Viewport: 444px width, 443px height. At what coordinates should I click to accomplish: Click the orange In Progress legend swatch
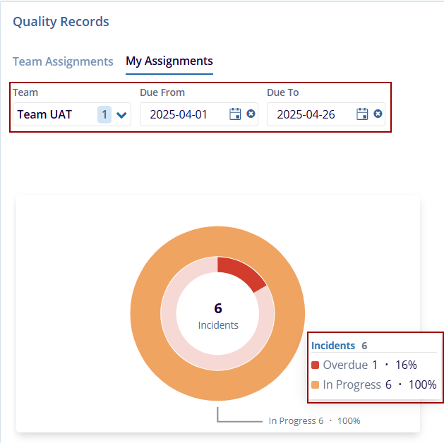click(316, 385)
